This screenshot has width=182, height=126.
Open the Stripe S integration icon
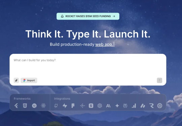[x=91, y=106]
